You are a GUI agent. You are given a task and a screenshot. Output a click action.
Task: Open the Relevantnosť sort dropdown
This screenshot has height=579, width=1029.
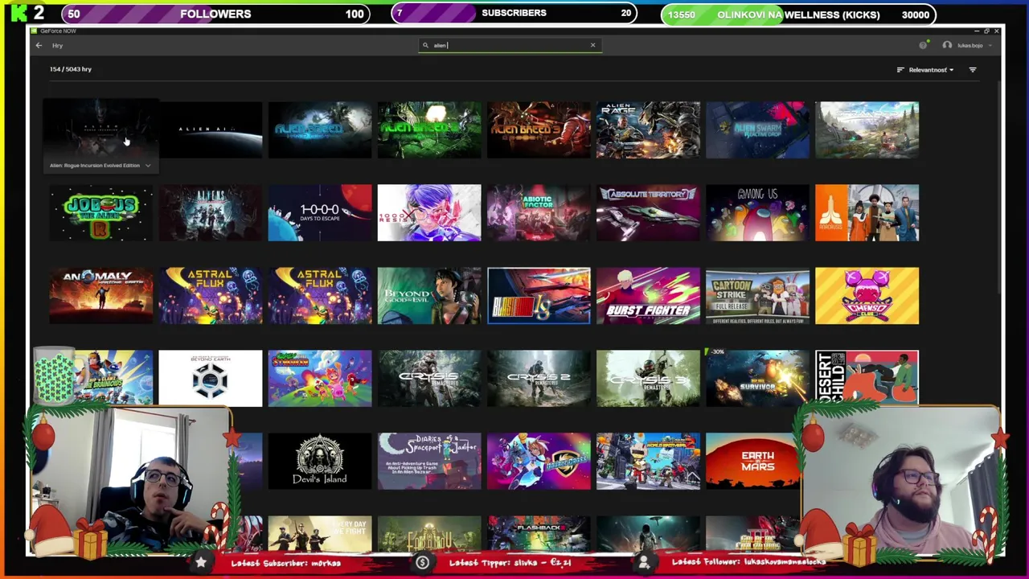coord(925,70)
